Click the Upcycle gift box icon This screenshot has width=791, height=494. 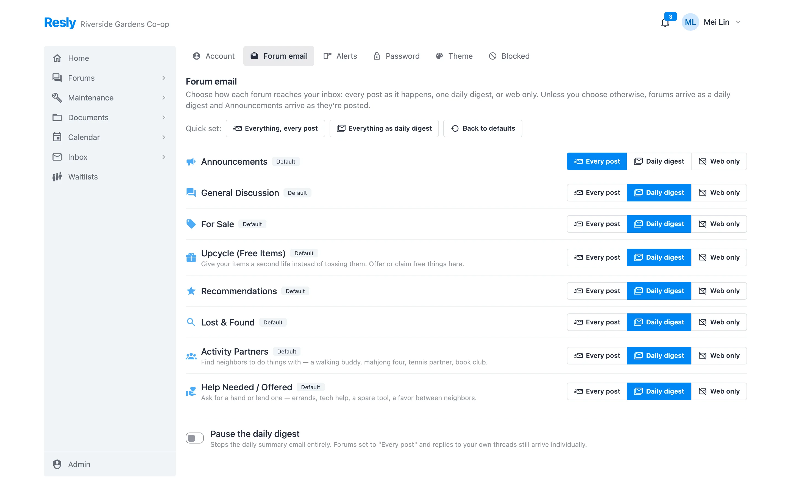point(191,258)
